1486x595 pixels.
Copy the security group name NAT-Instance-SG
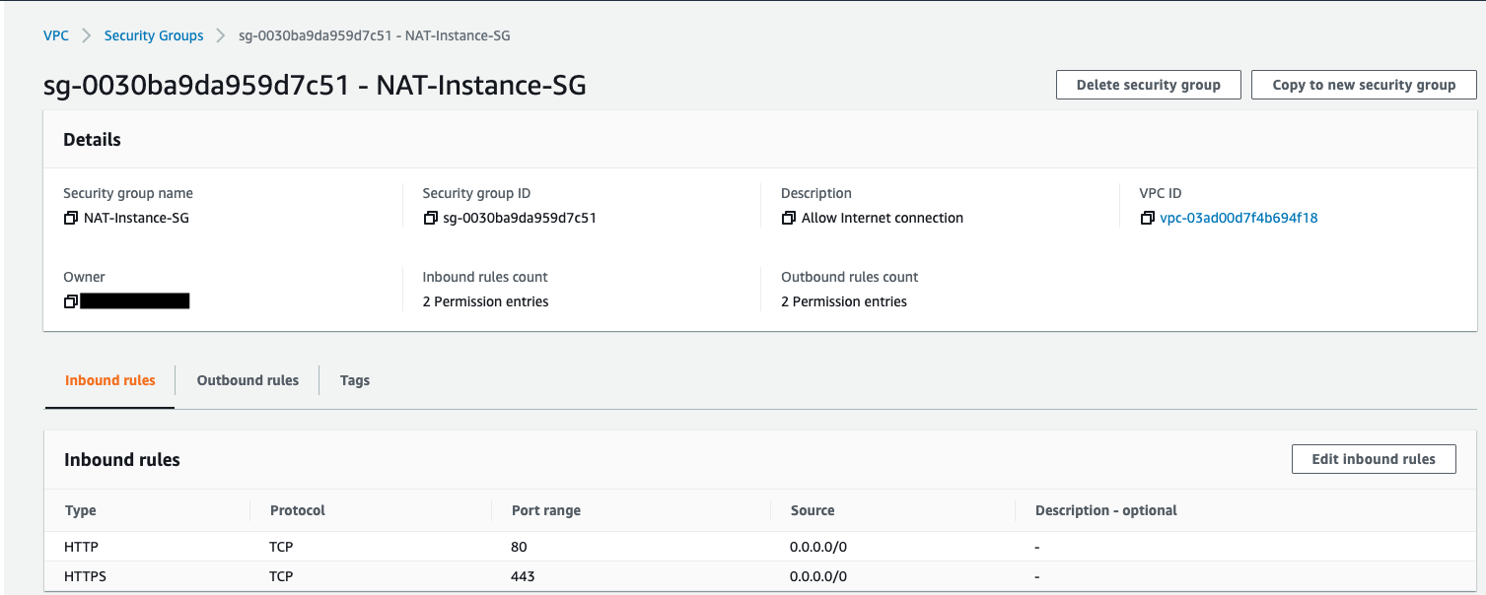pos(70,218)
